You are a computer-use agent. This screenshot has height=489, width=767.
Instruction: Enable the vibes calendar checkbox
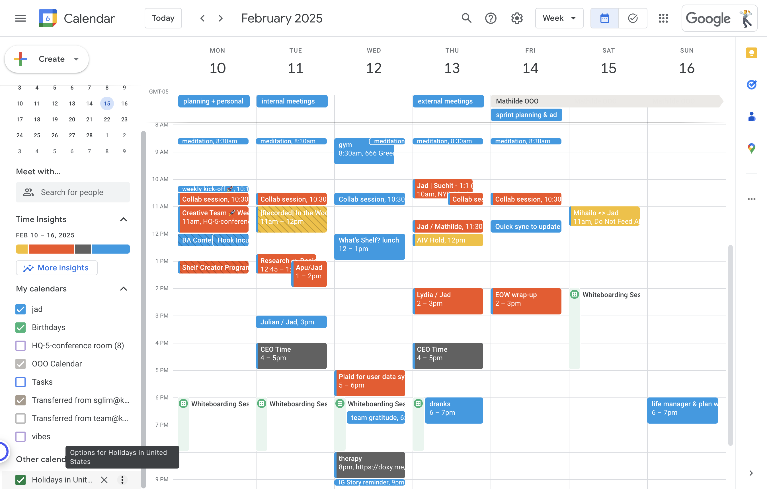(20, 436)
